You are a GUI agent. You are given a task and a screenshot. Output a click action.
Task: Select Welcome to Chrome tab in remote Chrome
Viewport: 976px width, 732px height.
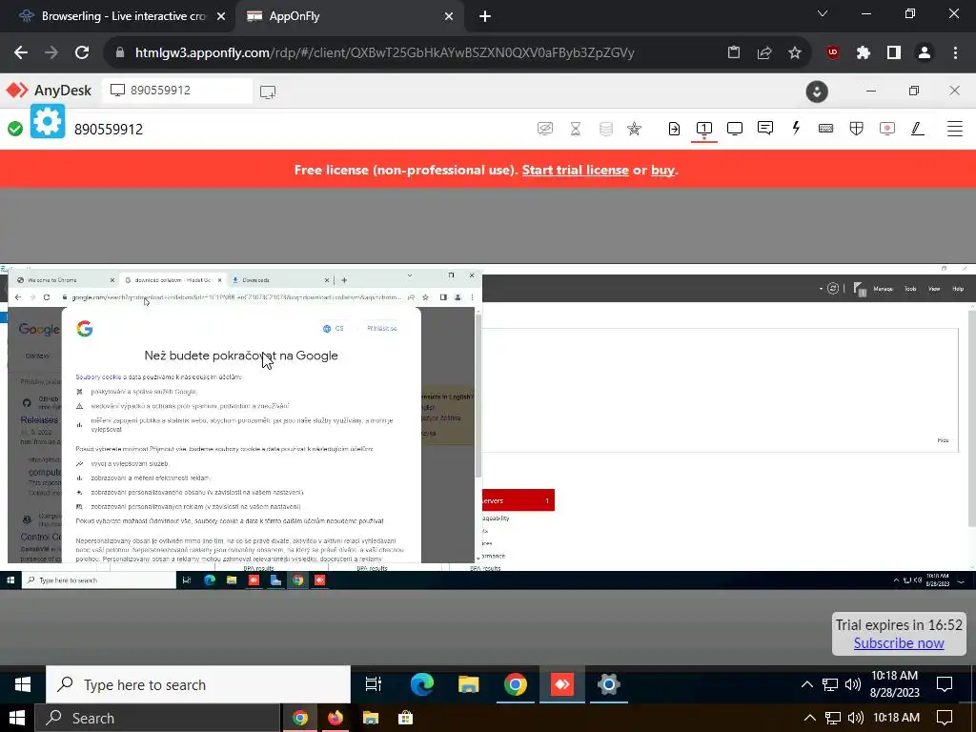click(x=64, y=280)
